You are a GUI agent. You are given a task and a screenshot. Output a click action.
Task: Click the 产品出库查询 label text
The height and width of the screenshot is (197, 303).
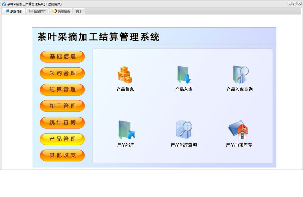pyautogui.click(x=184, y=145)
